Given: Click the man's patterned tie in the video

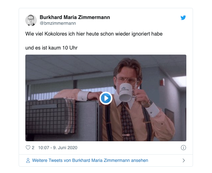Looking at the screenshot, I should click(x=127, y=122).
